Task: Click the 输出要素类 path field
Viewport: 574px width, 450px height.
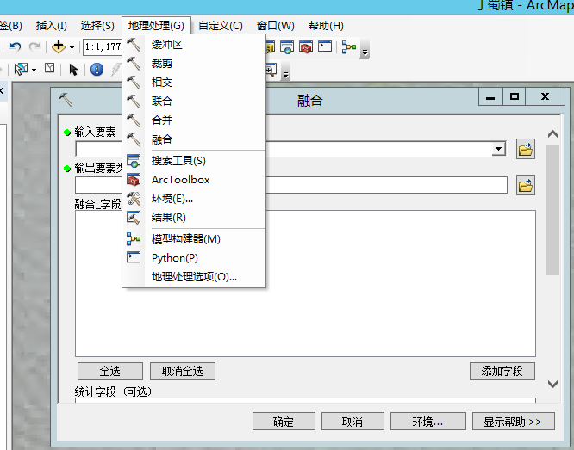Action: 291,185
